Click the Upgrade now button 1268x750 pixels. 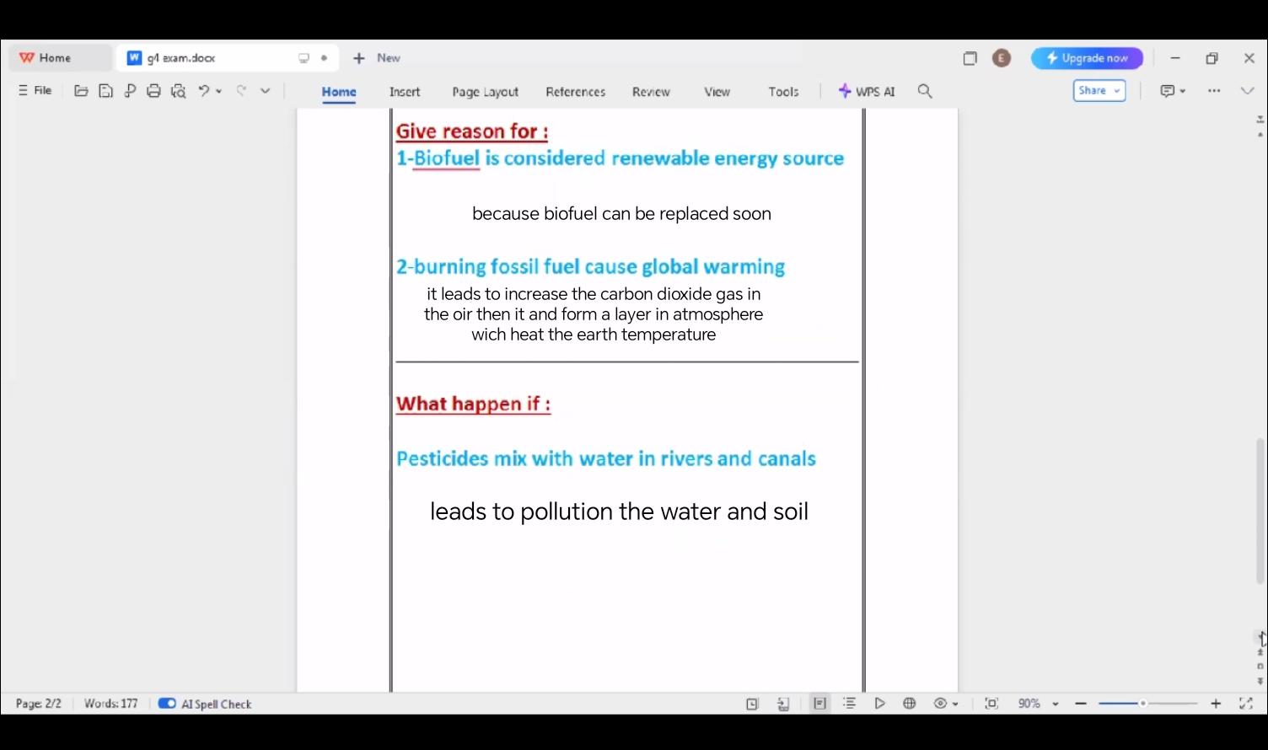(x=1087, y=58)
